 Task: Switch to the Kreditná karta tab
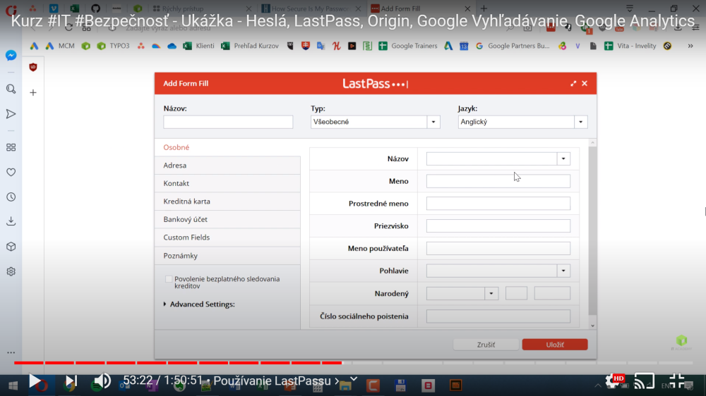[x=187, y=202]
